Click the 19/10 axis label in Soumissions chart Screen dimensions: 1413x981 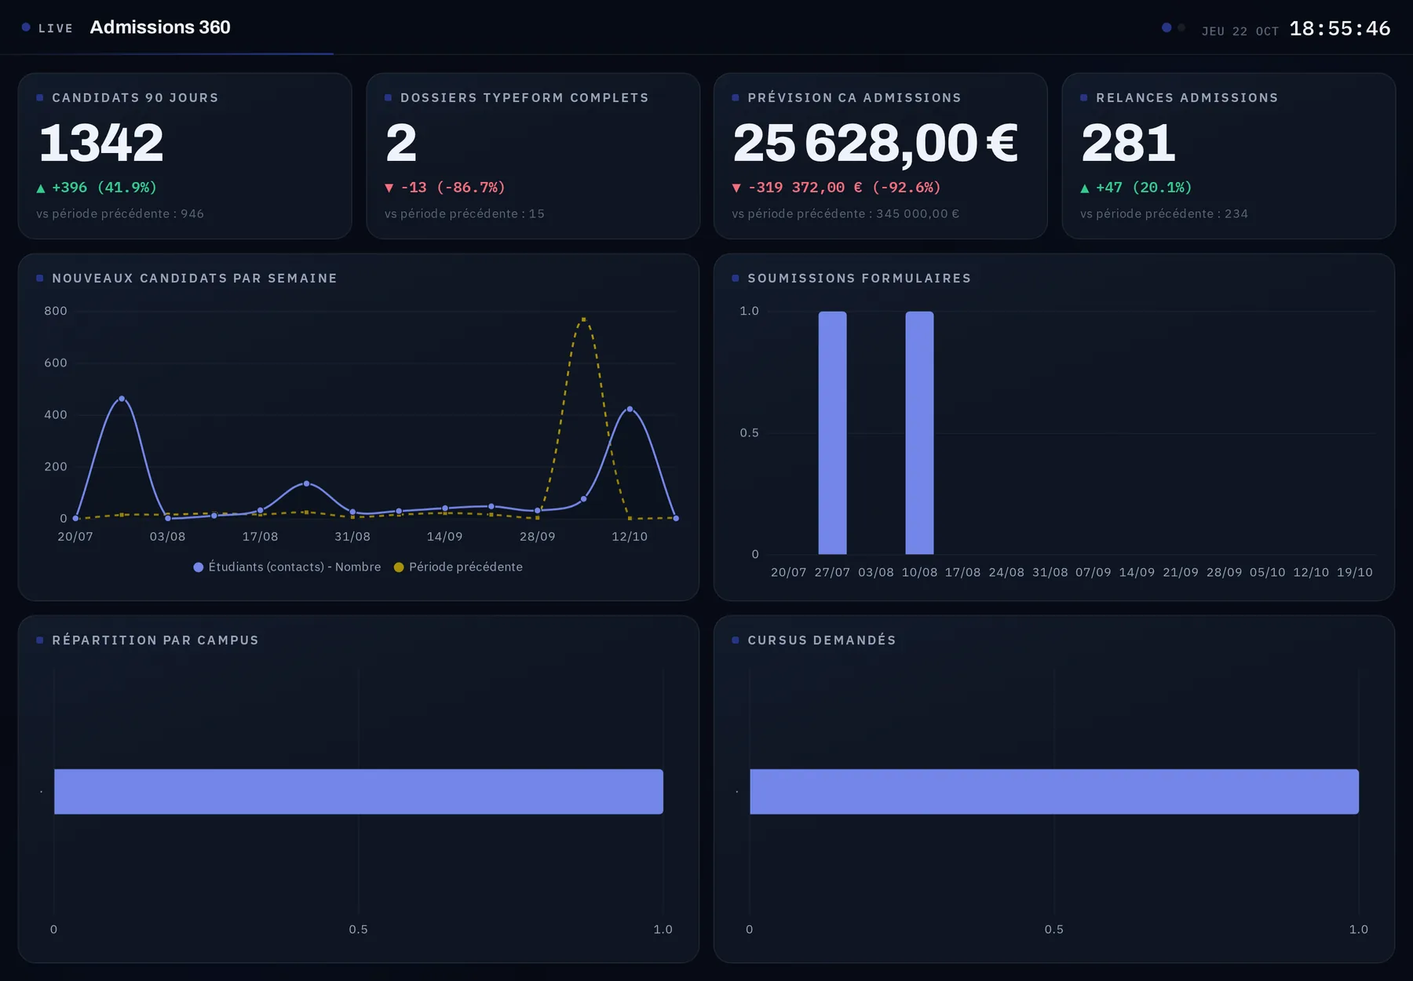(1355, 573)
